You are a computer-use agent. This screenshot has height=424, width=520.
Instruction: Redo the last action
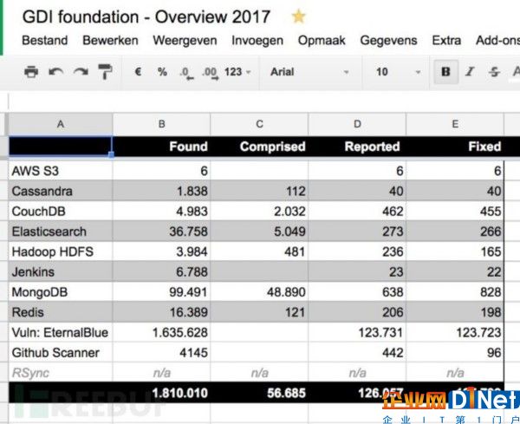81,72
